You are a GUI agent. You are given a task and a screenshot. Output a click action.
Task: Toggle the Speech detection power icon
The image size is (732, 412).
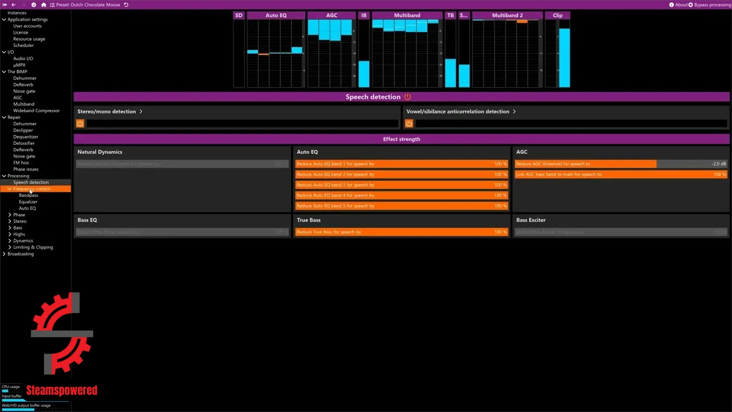pos(407,97)
